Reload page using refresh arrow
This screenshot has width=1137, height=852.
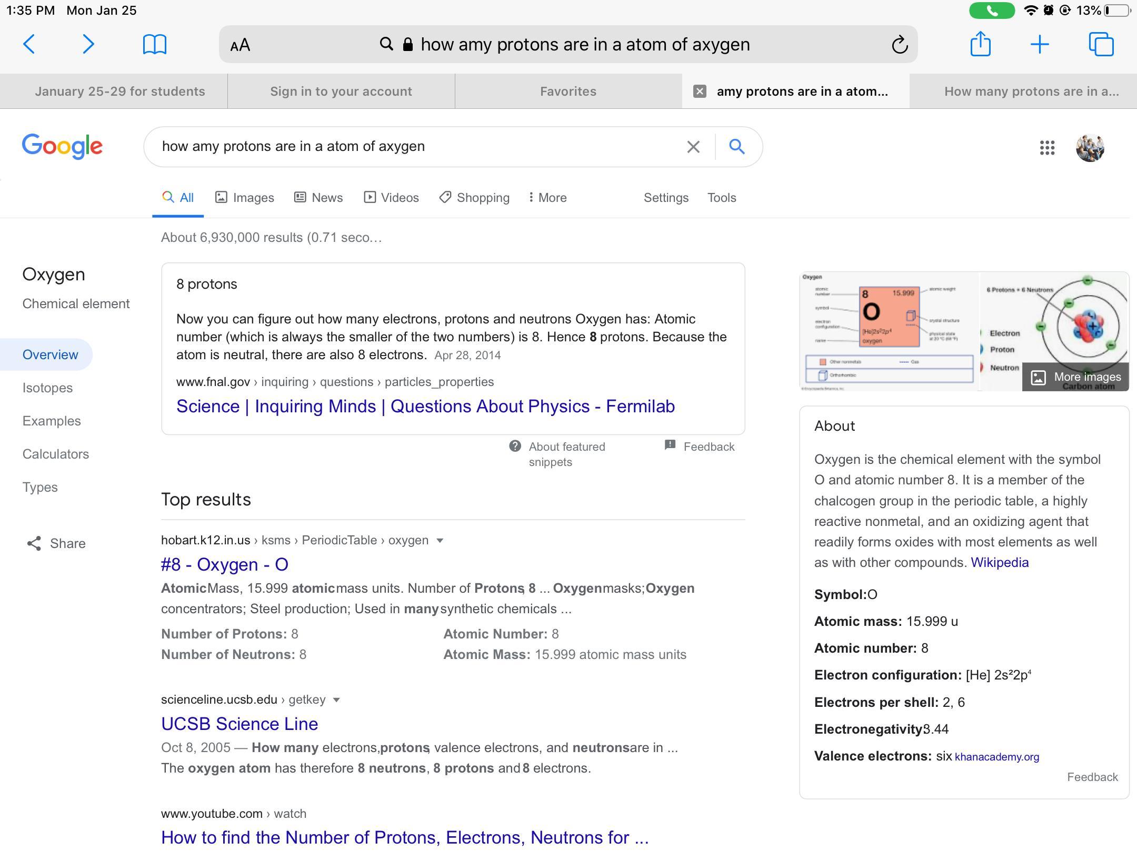[x=900, y=45]
